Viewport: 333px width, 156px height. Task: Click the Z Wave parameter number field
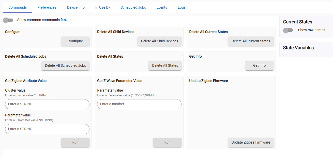(139, 104)
